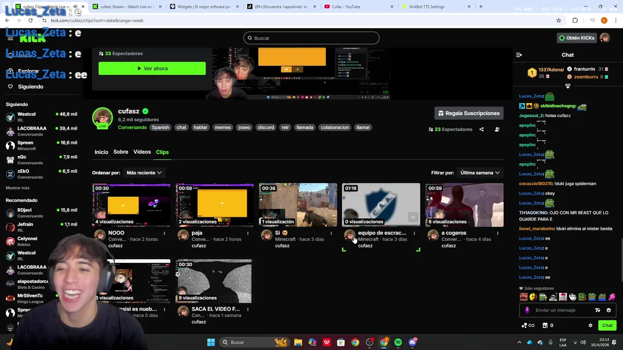Open the chat shop icon
This screenshot has width=623, height=350.
tap(545, 326)
